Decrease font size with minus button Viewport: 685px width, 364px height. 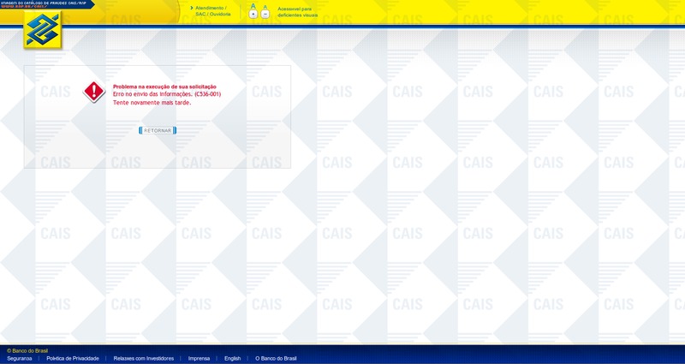point(265,15)
